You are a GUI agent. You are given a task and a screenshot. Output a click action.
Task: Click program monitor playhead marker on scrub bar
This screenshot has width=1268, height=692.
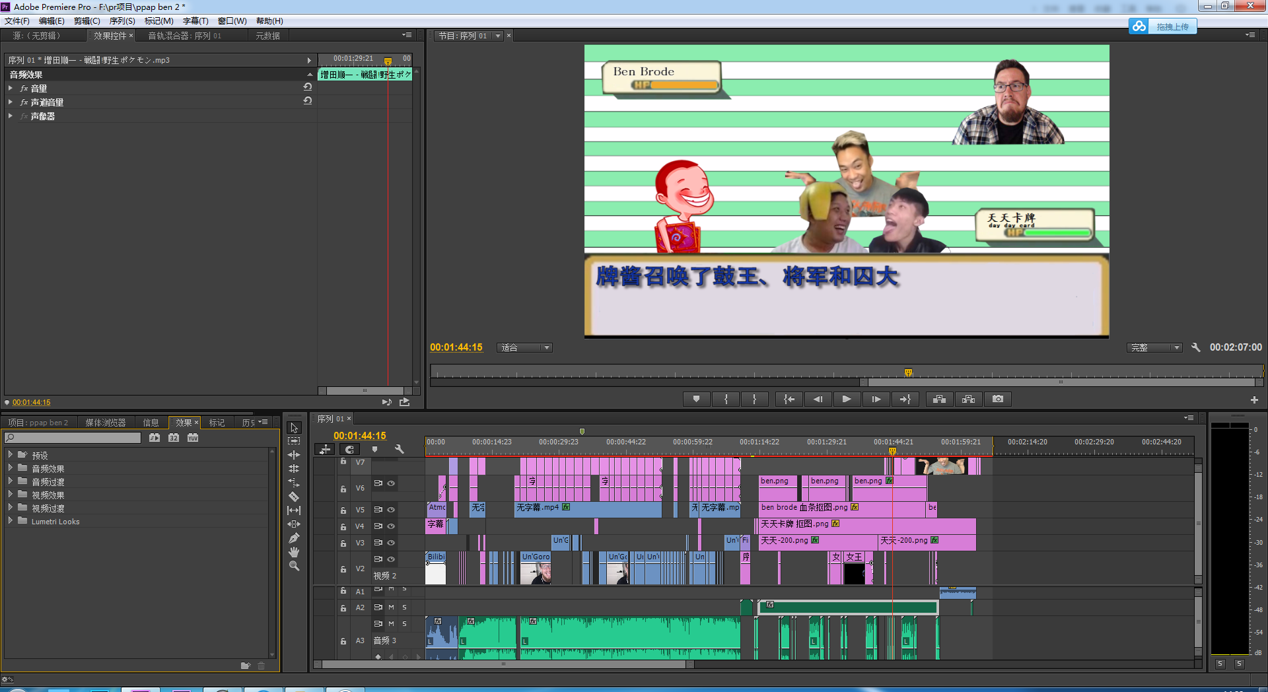pyautogui.click(x=909, y=373)
